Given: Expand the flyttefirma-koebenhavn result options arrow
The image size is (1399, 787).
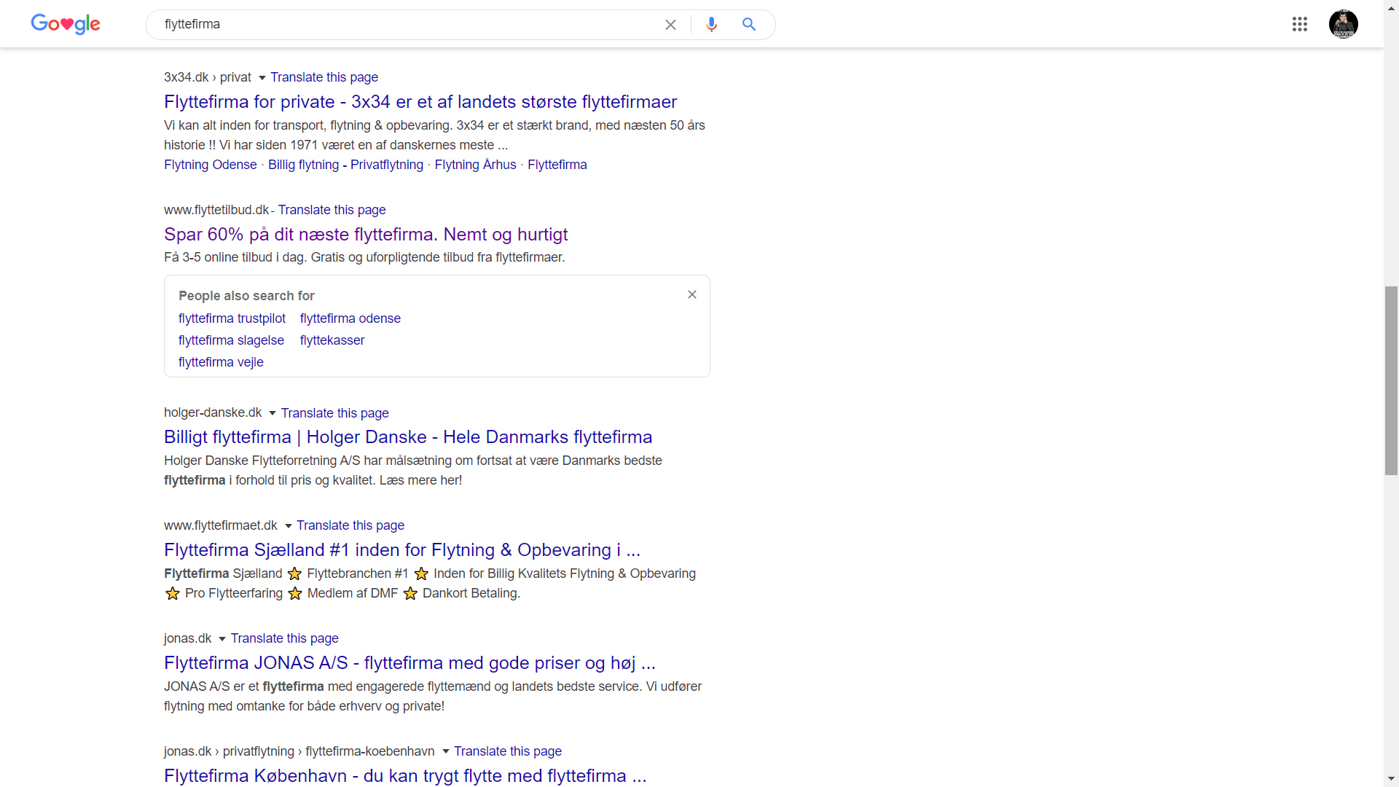Looking at the screenshot, I should (x=445, y=751).
